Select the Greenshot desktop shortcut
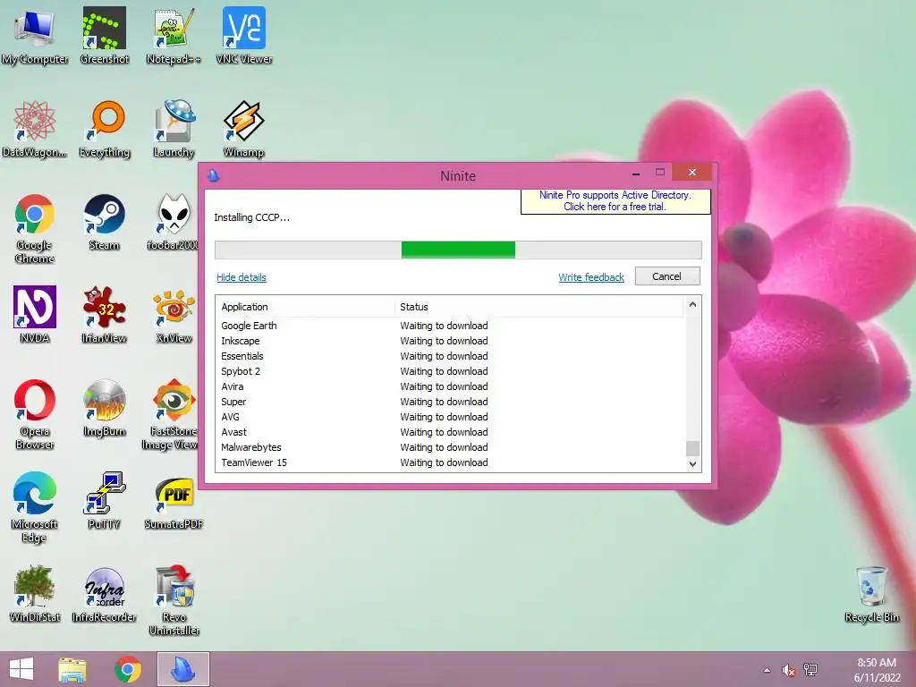916x687 pixels. 104,36
